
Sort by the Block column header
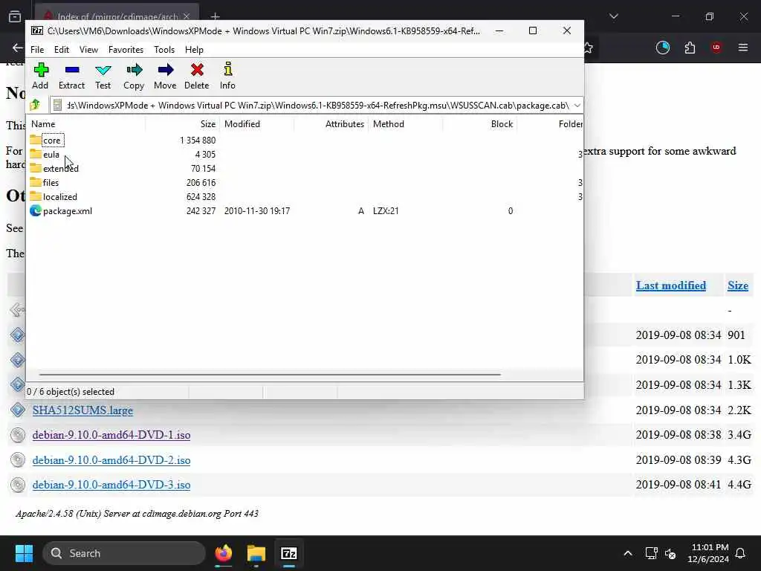point(479,124)
